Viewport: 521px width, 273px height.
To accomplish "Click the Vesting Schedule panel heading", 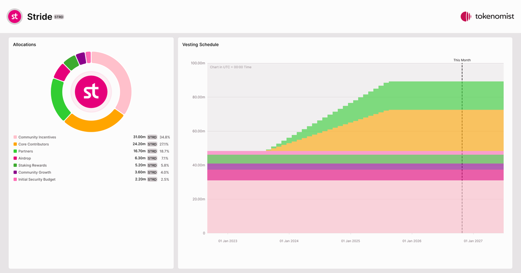I will pos(201,45).
